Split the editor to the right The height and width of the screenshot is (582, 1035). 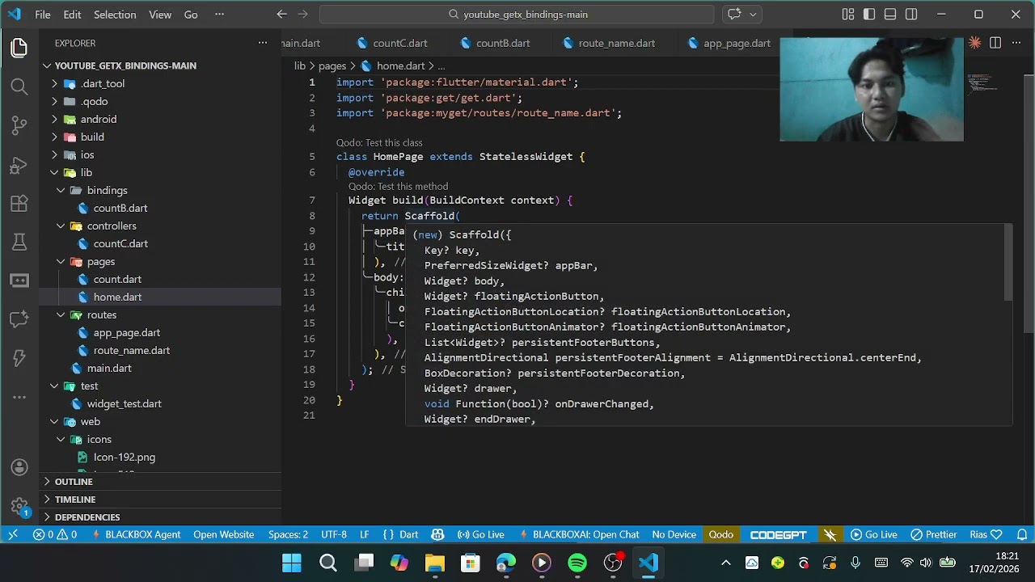[x=995, y=43]
